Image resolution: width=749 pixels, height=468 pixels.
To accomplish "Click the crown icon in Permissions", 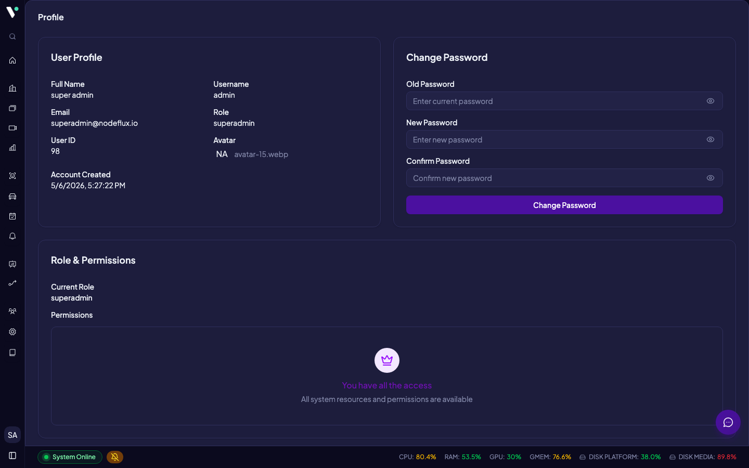I will 387,360.
